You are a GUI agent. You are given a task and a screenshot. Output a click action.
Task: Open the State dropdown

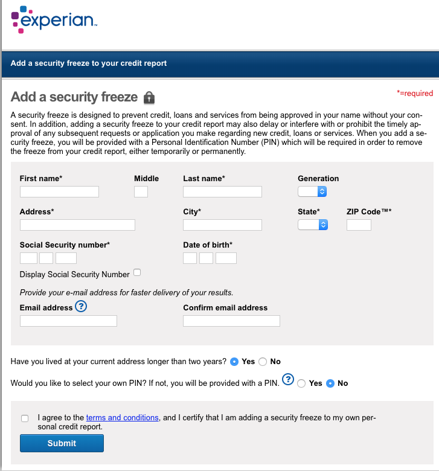pos(312,225)
